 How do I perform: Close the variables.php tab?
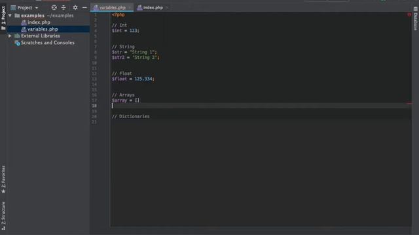(130, 8)
